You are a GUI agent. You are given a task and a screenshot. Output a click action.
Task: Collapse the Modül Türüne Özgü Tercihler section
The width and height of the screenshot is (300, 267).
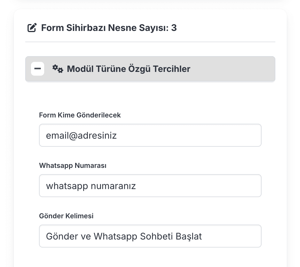(38, 69)
